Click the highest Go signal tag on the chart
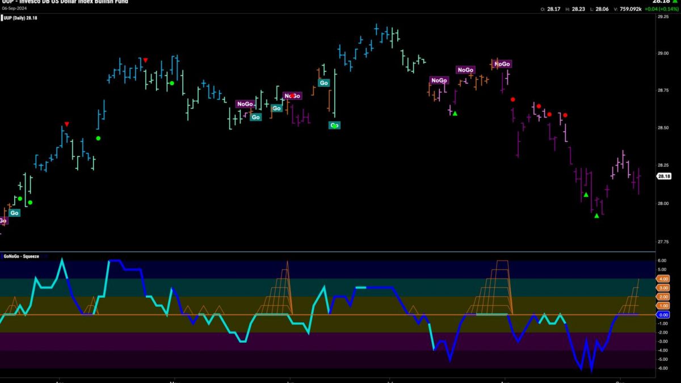Viewport: 681px width, 383px height. [324, 83]
